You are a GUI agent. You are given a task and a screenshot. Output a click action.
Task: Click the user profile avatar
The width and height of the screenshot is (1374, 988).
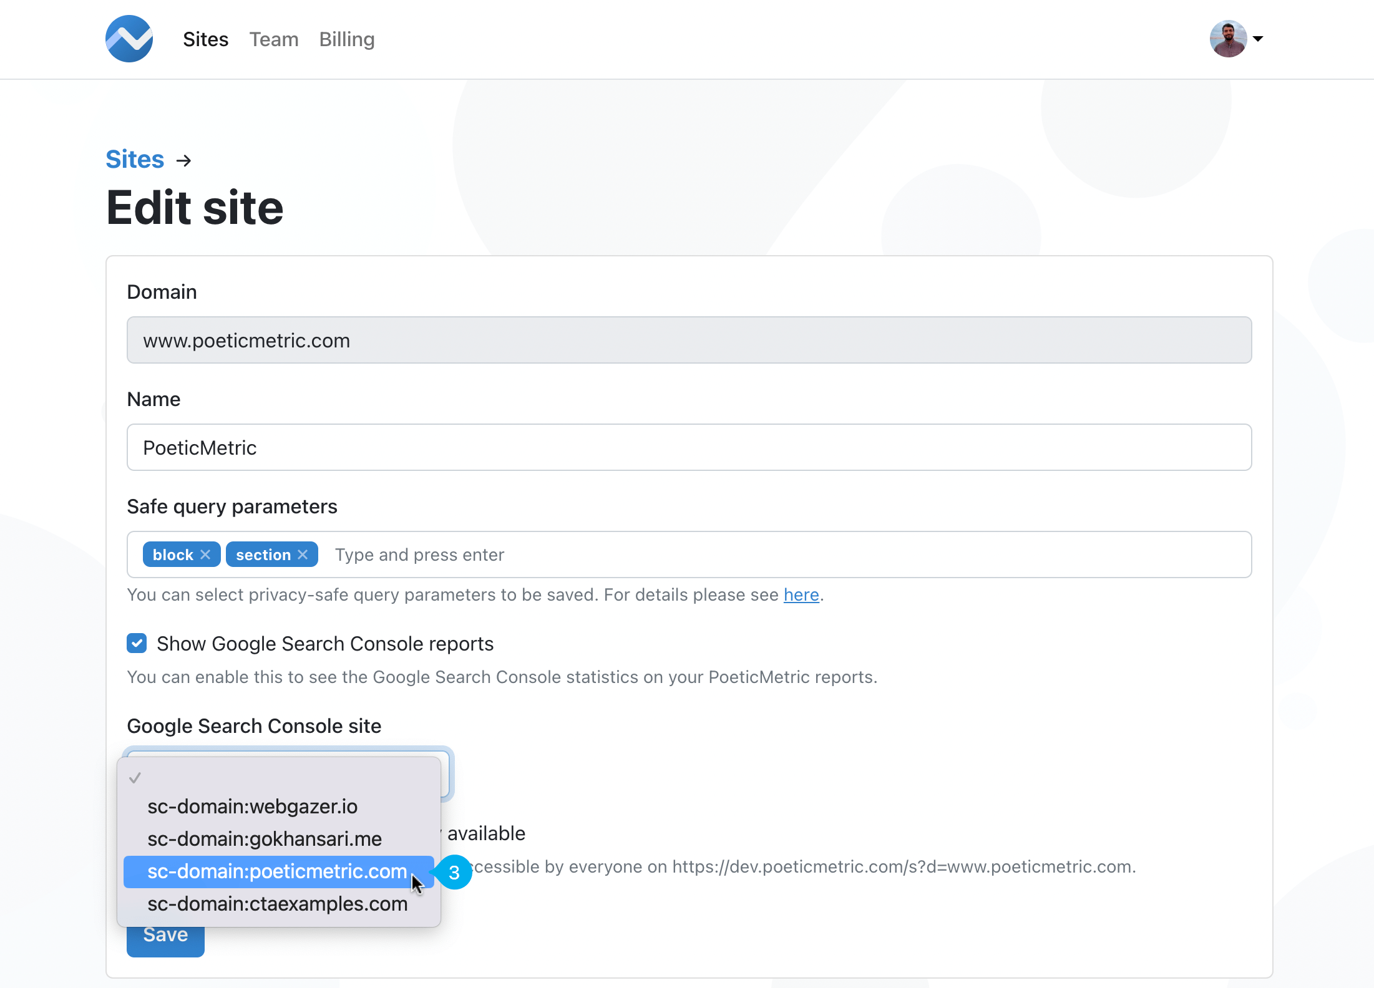coord(1228,39)
